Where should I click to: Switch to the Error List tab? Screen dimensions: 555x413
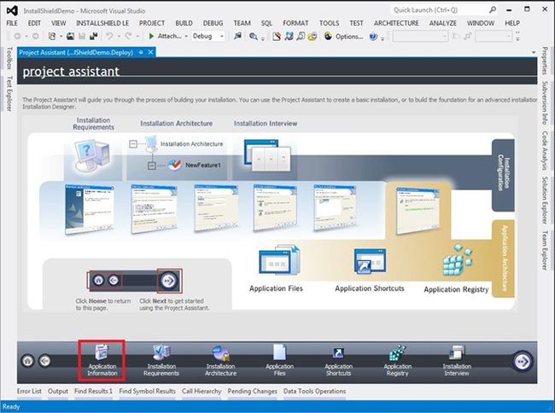click(x=29, y=391)
